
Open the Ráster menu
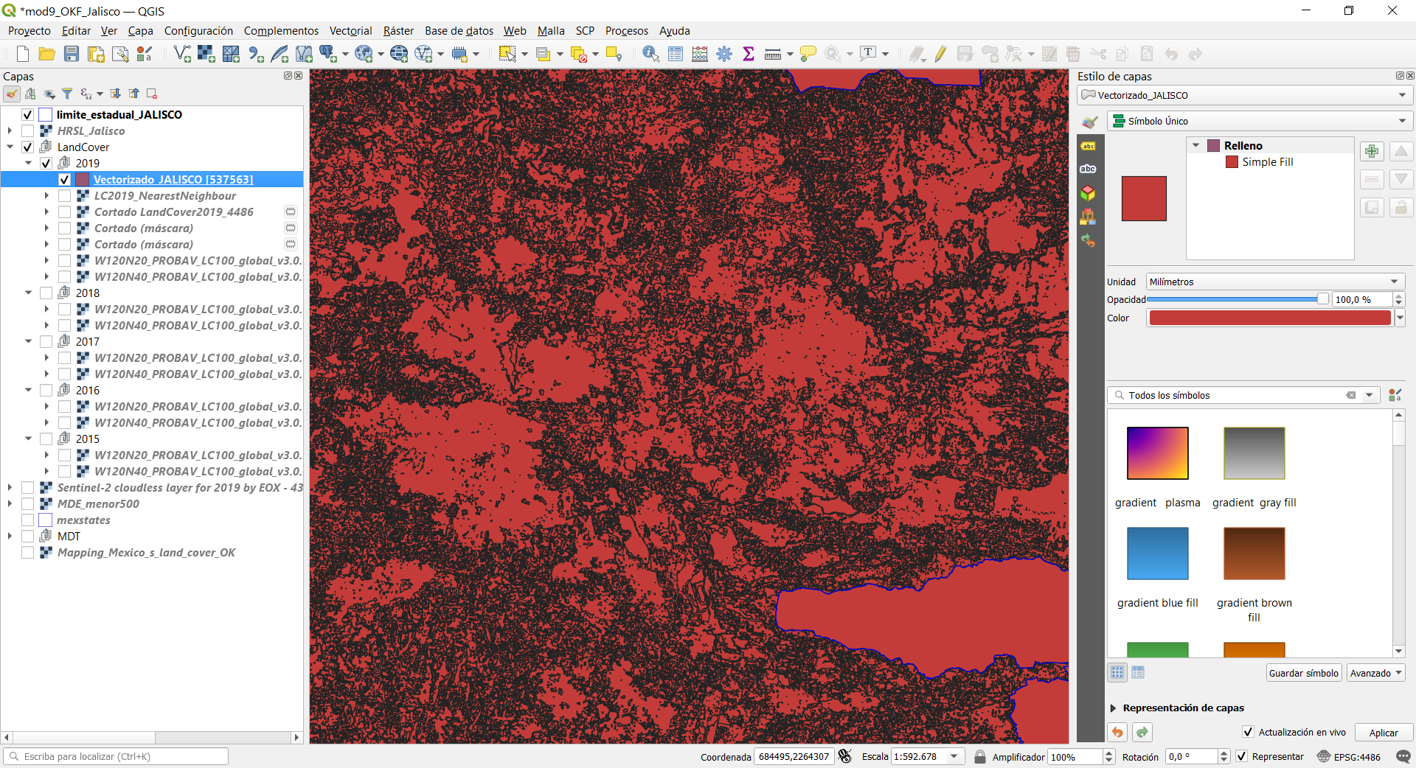[x=398, y=30]
